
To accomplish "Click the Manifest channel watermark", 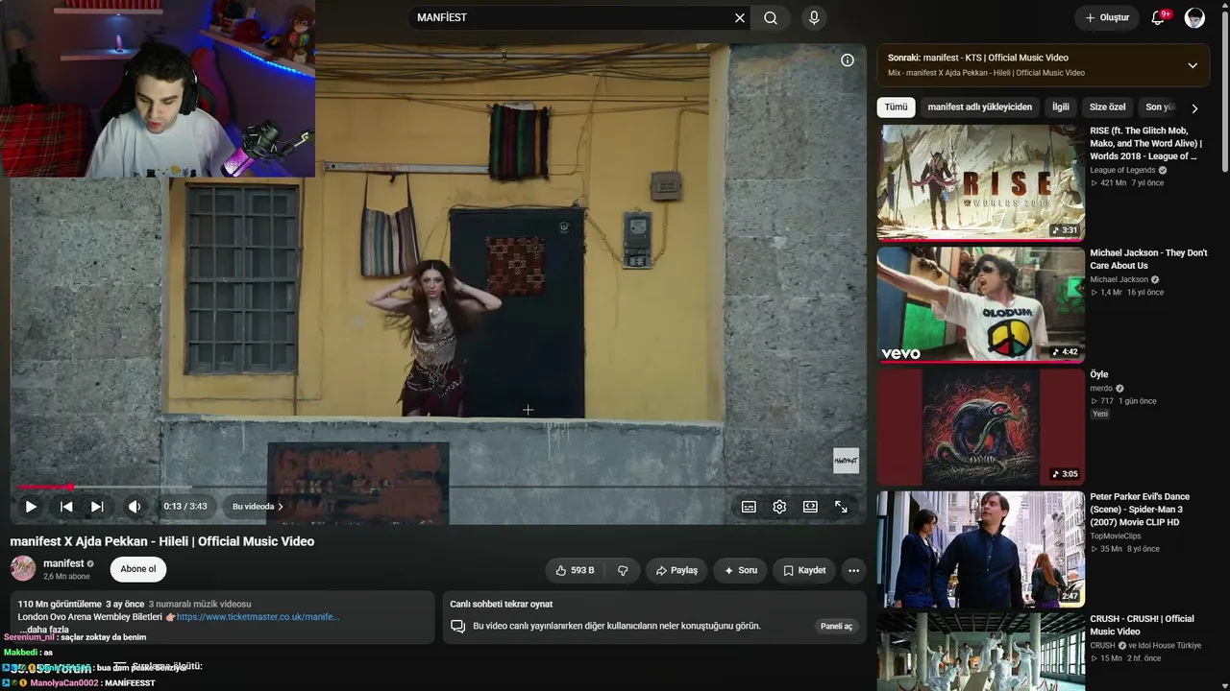I will (846, 461).
